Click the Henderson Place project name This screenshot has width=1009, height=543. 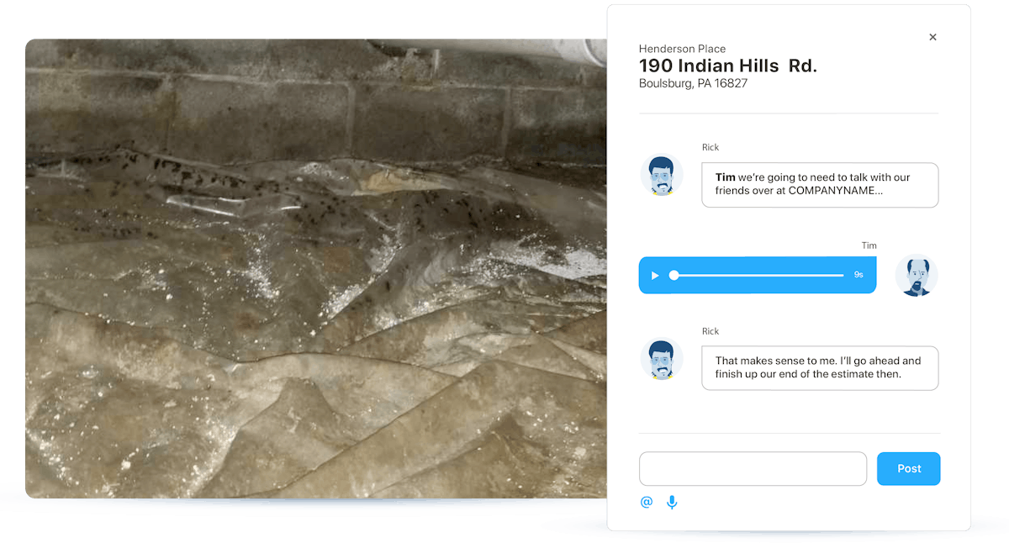coord(682,49)
